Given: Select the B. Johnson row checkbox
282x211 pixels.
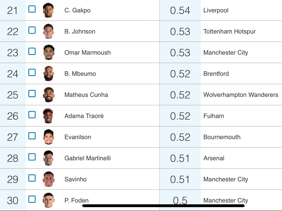Looking at the screenshot, I should coord(32,30).
